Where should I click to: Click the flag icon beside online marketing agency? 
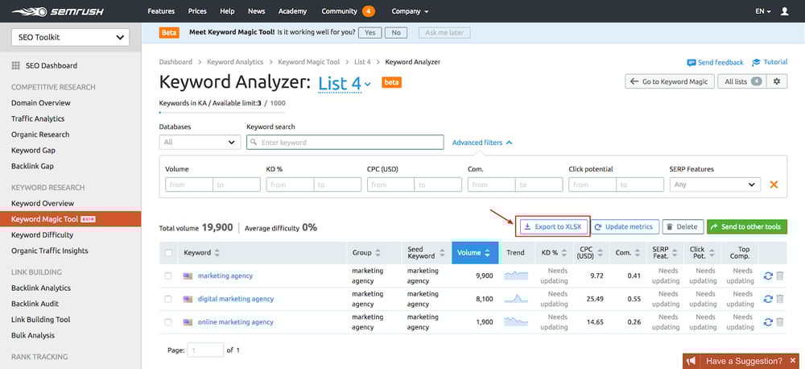pos(188,322)
